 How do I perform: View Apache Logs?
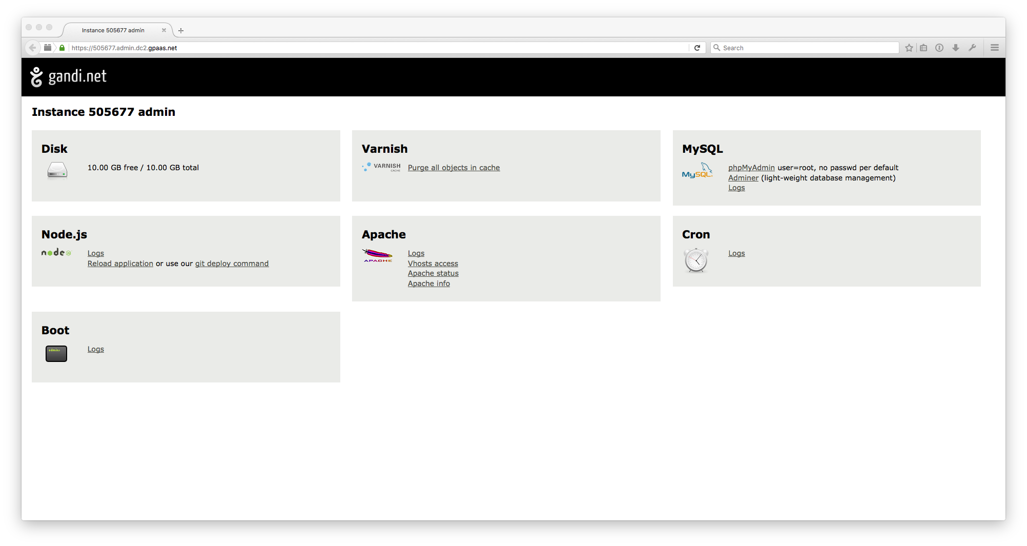pyautogui.click(x=416, y=253)
